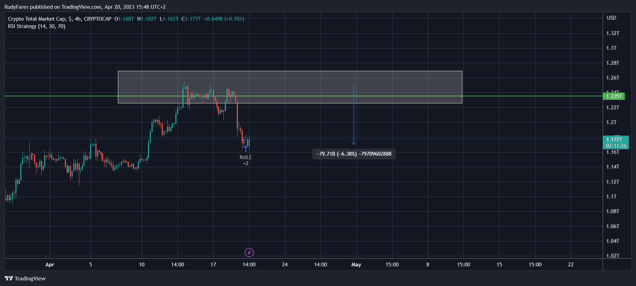Viewport: 636px width, 286px height.
Task: Click the blue RsiLE up arrow marker
Action: pos(246,149)
